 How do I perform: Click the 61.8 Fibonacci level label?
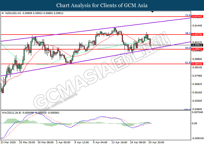tap(188, 63)
